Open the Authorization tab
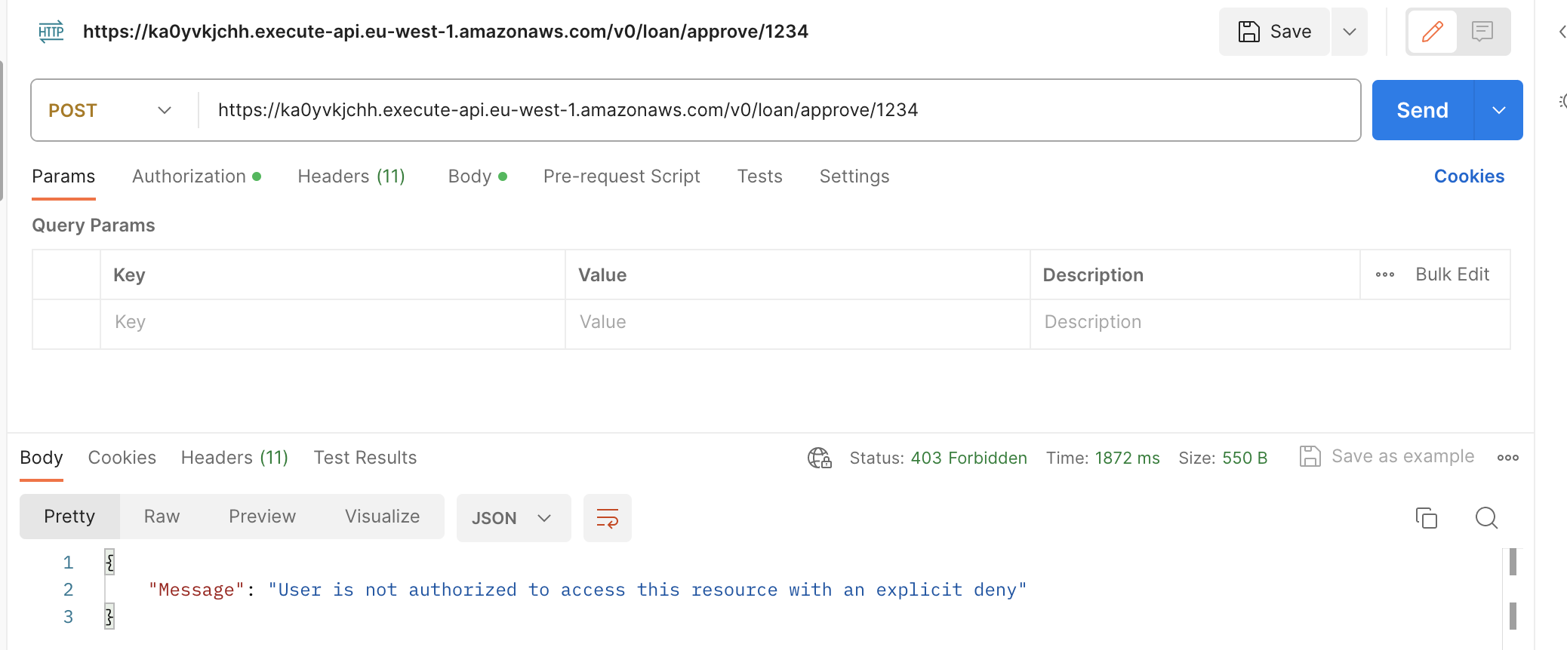The image size is (1567, 650). (x=196, y=176)
